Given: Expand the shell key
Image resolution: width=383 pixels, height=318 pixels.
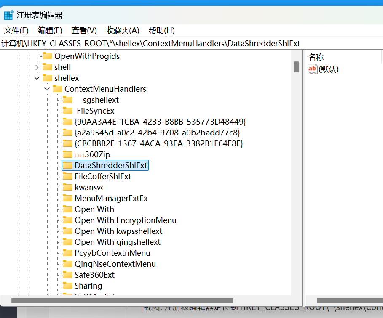Looking at the screenshot, I should pyautogui.click(x=37, y=67).
